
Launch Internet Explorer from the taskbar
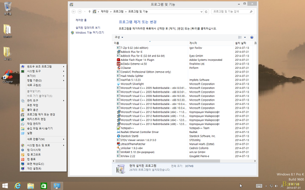[x=18, y=186]
